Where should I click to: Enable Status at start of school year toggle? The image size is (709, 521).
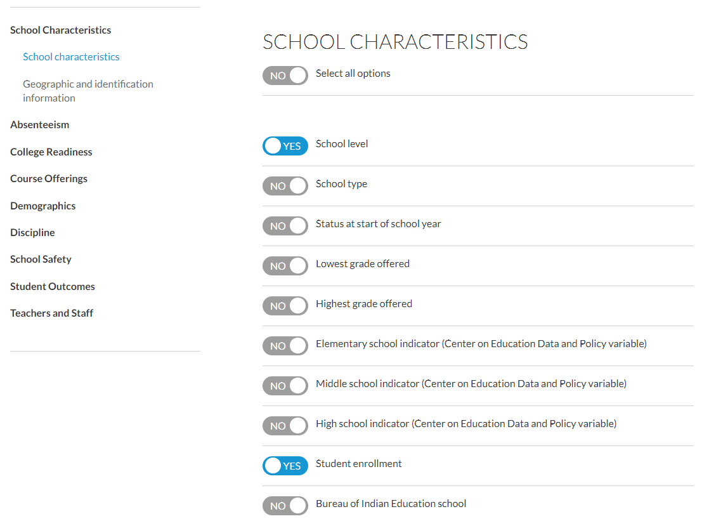click(x=285, y=226)
